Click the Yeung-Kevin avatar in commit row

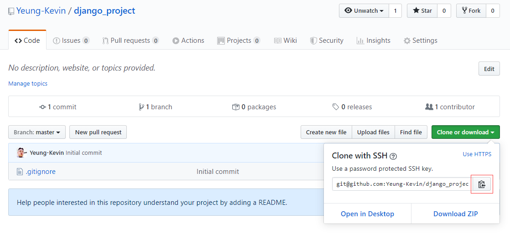(x=21, y=153)
